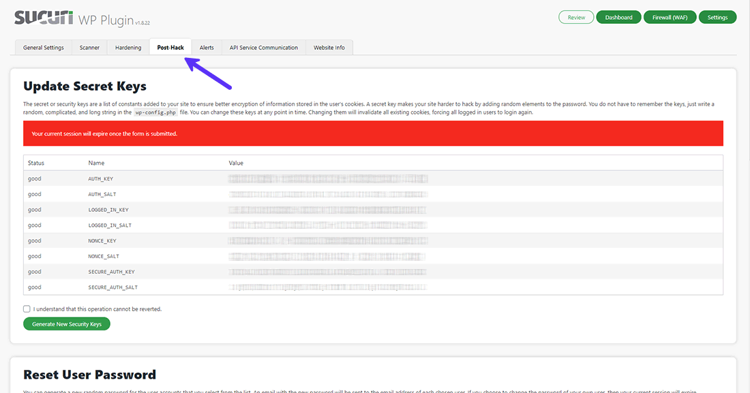Open the Firewall (WAF) page
Image resolution: width=750 pixels, height=393 pixels.
point(670,16)
